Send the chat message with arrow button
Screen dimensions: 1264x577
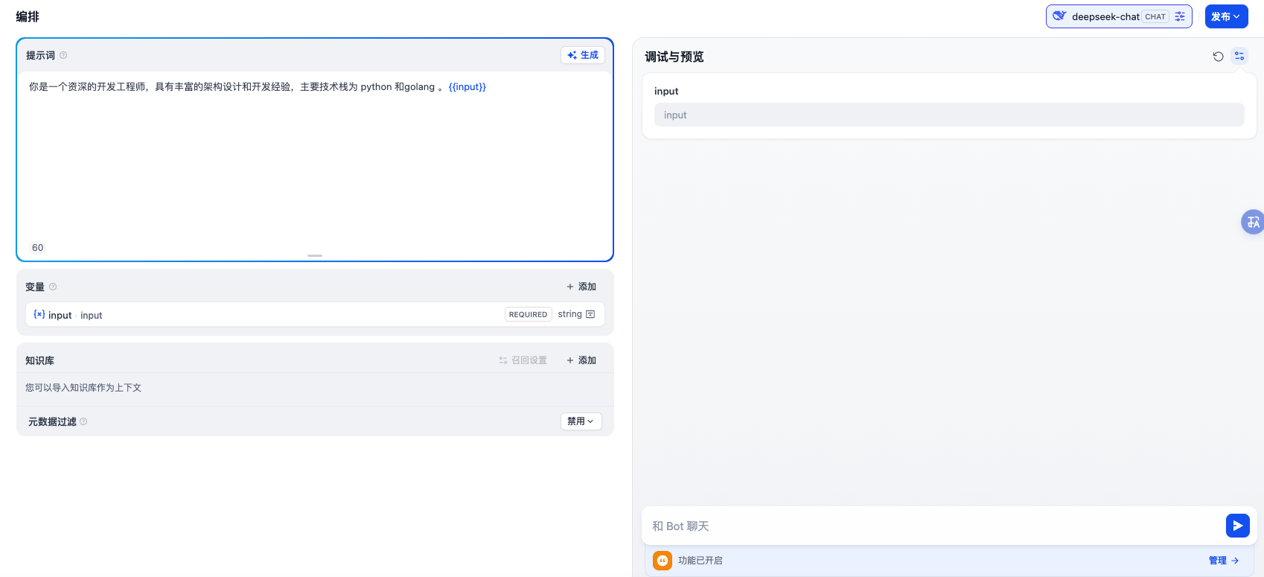tap(1237, 526)
